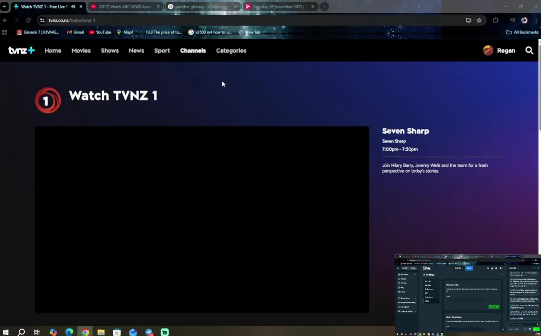Image resolution: width=541 pixels, height=336 pixels.
Task: Open Outlook from taskbar
Action: (133, 332)
